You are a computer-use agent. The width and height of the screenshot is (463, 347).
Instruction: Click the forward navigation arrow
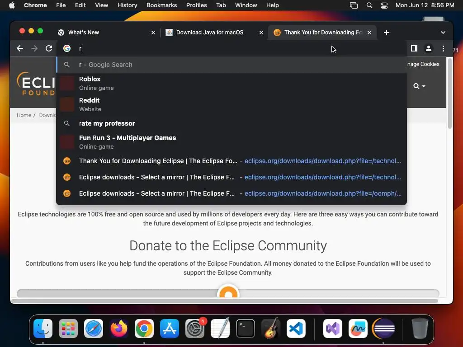34,48
